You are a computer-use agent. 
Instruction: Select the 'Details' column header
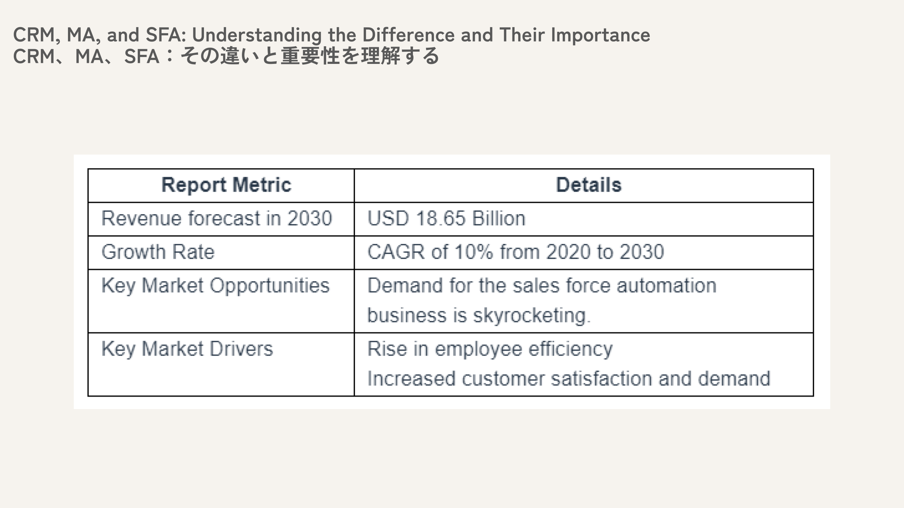click(x=588, y=185)
